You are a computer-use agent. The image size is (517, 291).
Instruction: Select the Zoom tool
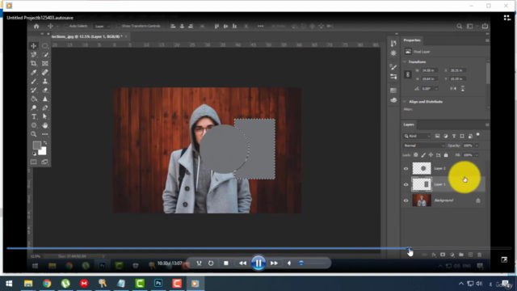coord(34,134)
